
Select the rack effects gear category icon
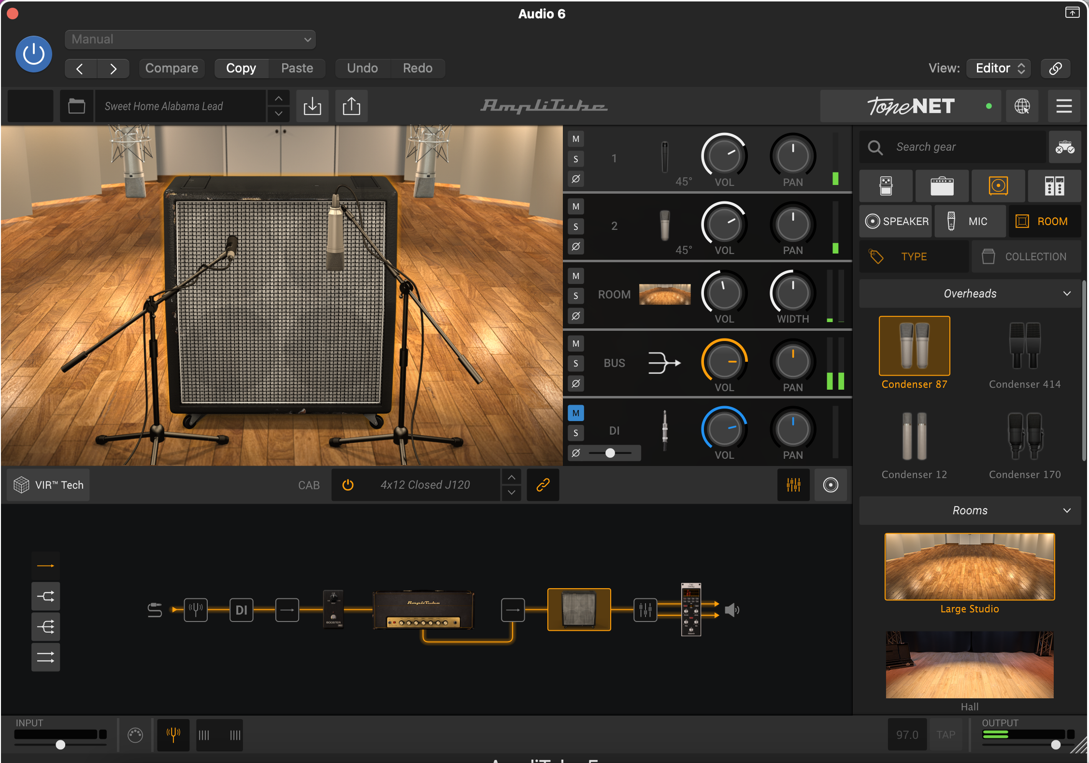coord(1054,186)
